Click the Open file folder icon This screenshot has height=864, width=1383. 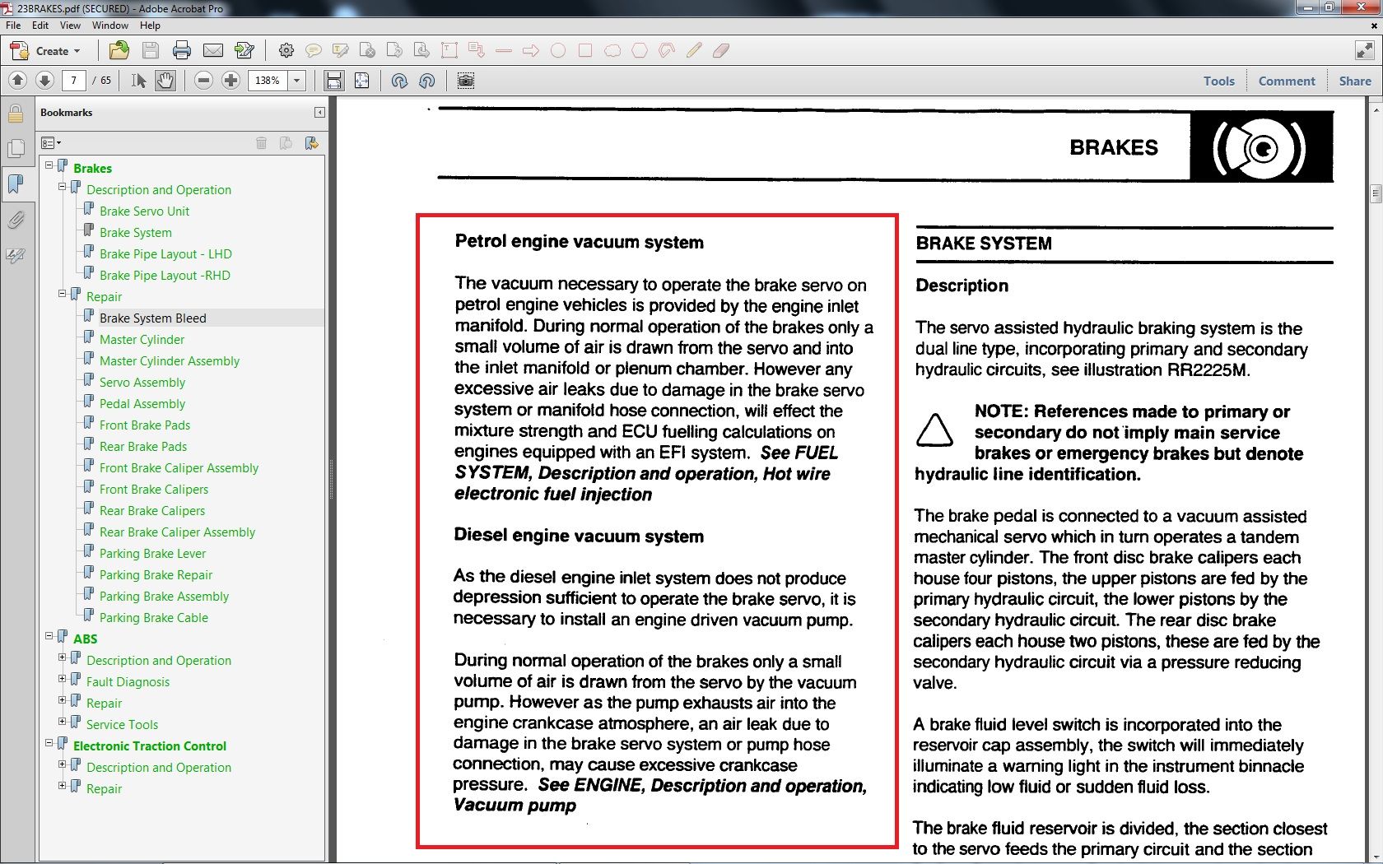tap(119, 51)
